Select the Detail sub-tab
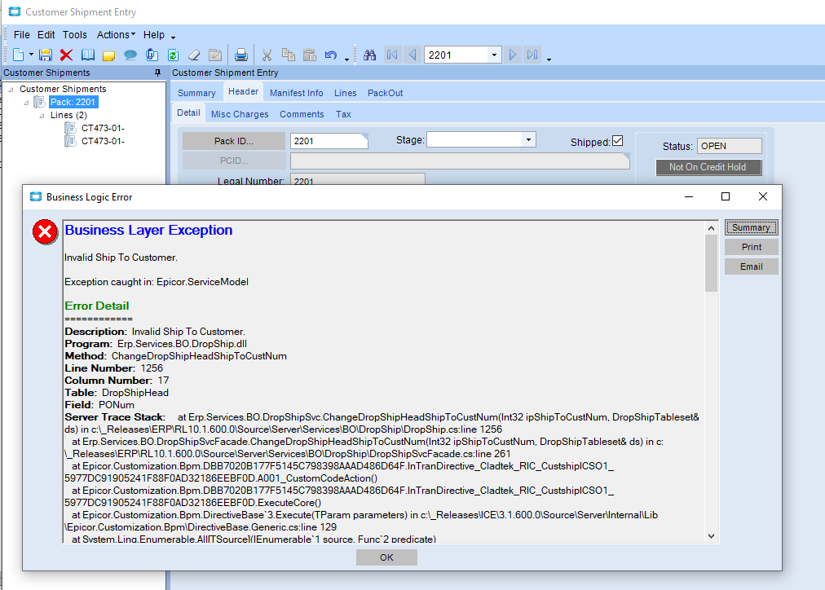The width and height of the screenshot is (825, 590). click(188, 112)
